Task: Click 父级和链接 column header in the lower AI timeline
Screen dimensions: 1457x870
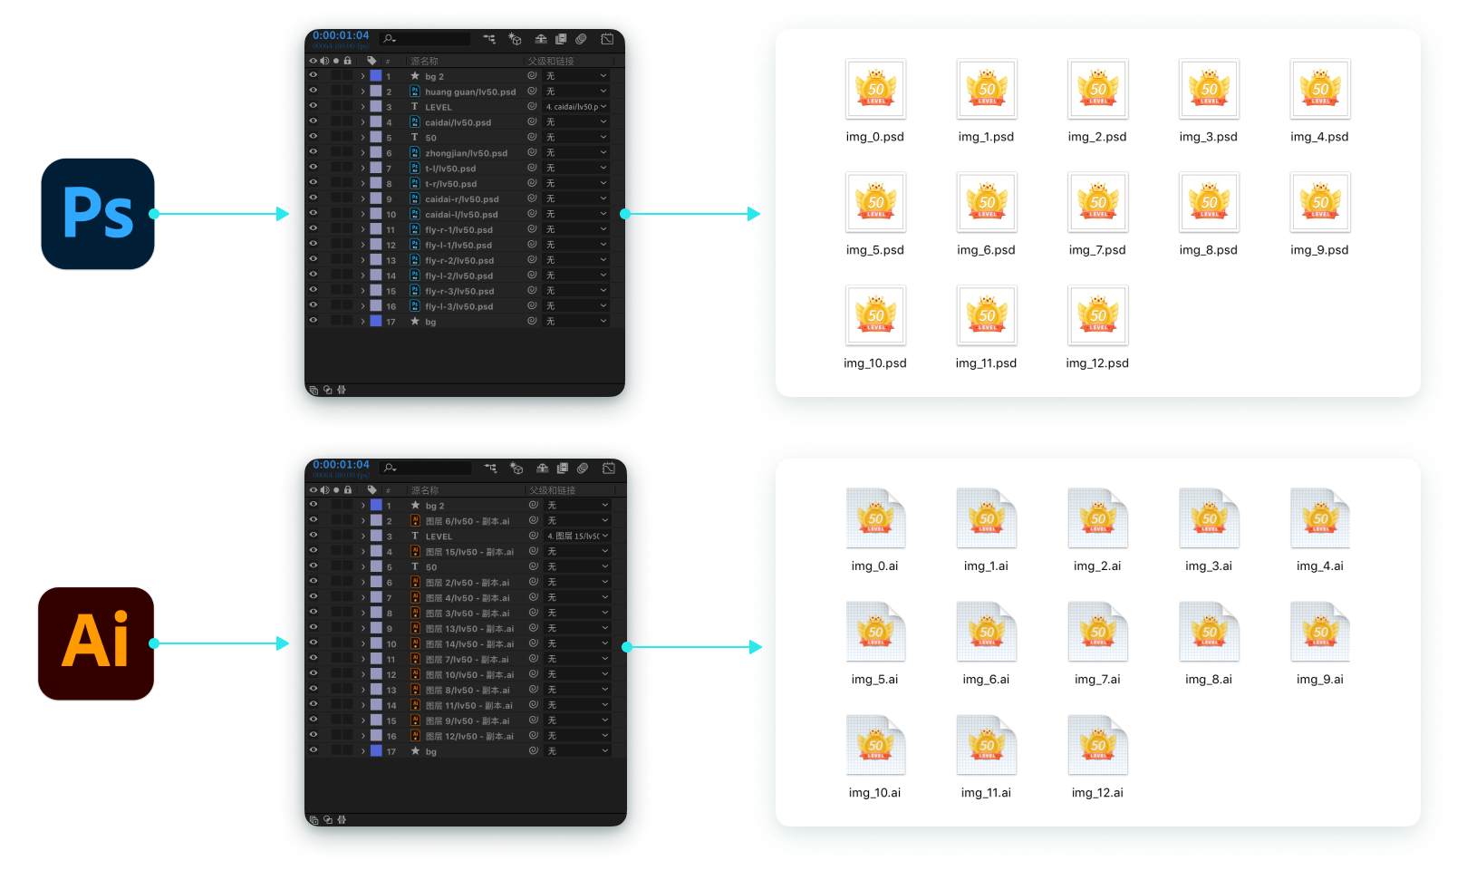Action: tap(553, 490)
